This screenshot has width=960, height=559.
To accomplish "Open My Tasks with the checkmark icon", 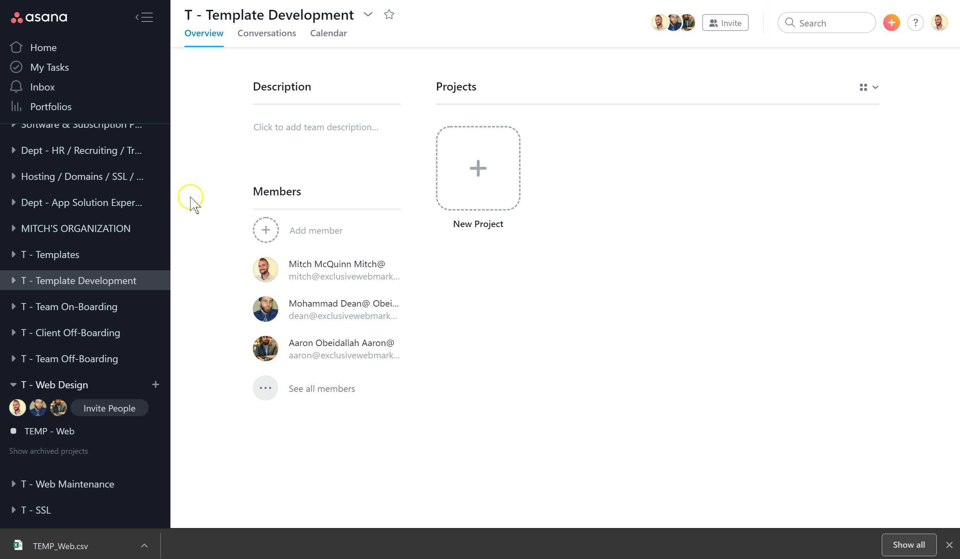I will 16,67.
